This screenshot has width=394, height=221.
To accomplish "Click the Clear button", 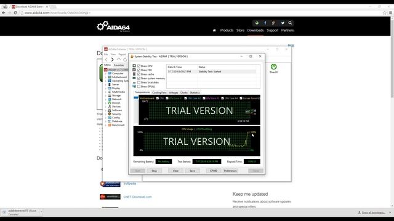I will 175,171.
